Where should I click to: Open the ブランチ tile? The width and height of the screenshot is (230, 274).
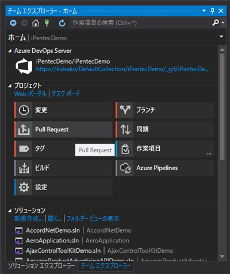[x=164, y=110]
